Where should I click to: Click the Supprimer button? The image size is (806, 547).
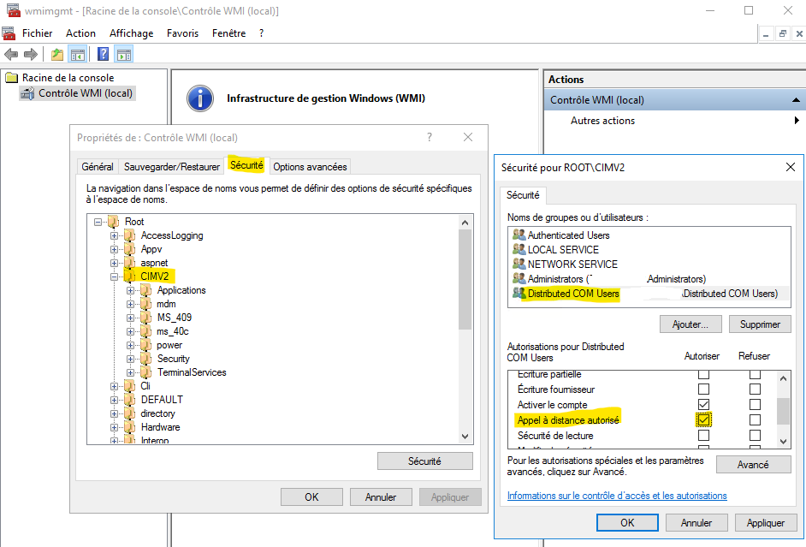[760, 324]
